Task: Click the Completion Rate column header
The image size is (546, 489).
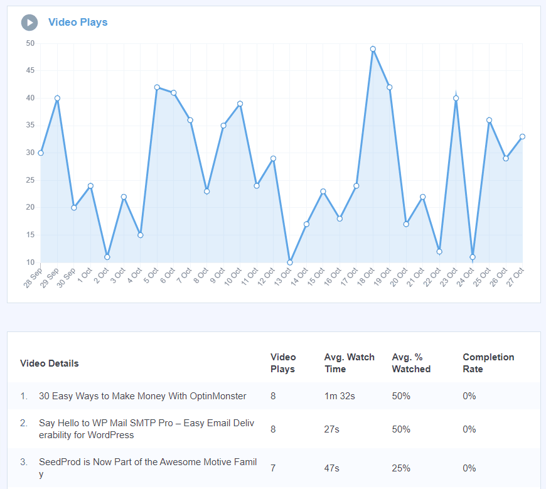Action: click(x=488, y=363)
